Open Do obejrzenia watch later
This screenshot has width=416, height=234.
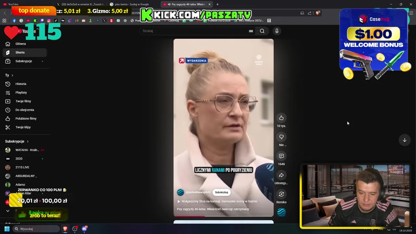pyautogui.click(x=25, y=110)
